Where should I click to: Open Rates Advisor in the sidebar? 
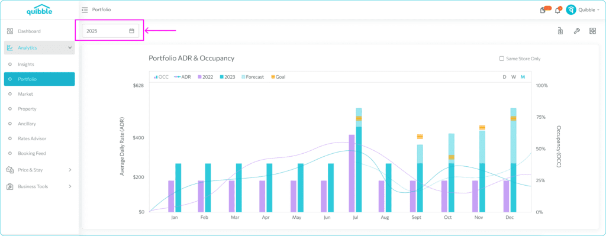coord(32,138)
